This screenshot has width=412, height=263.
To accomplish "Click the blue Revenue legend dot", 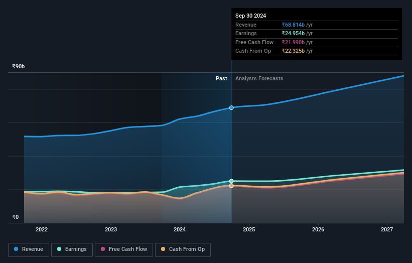I will point(16,249).
